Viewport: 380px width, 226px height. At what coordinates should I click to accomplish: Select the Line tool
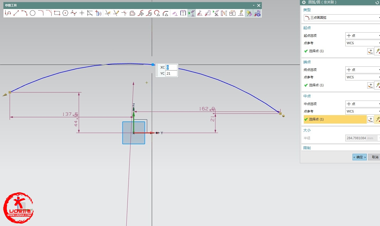(16, 13)
